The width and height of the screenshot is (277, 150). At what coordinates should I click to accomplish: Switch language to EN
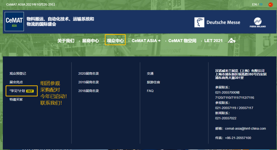pyautogui.click(x=254, y=5)
